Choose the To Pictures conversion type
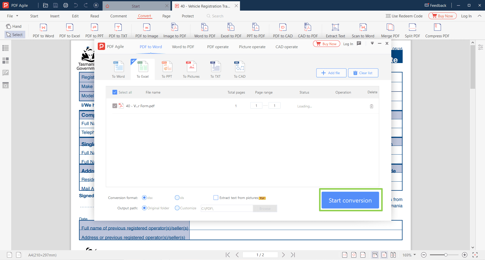This screenshot has height=260, width=485. pyautogui.click(x=191, y=69)
